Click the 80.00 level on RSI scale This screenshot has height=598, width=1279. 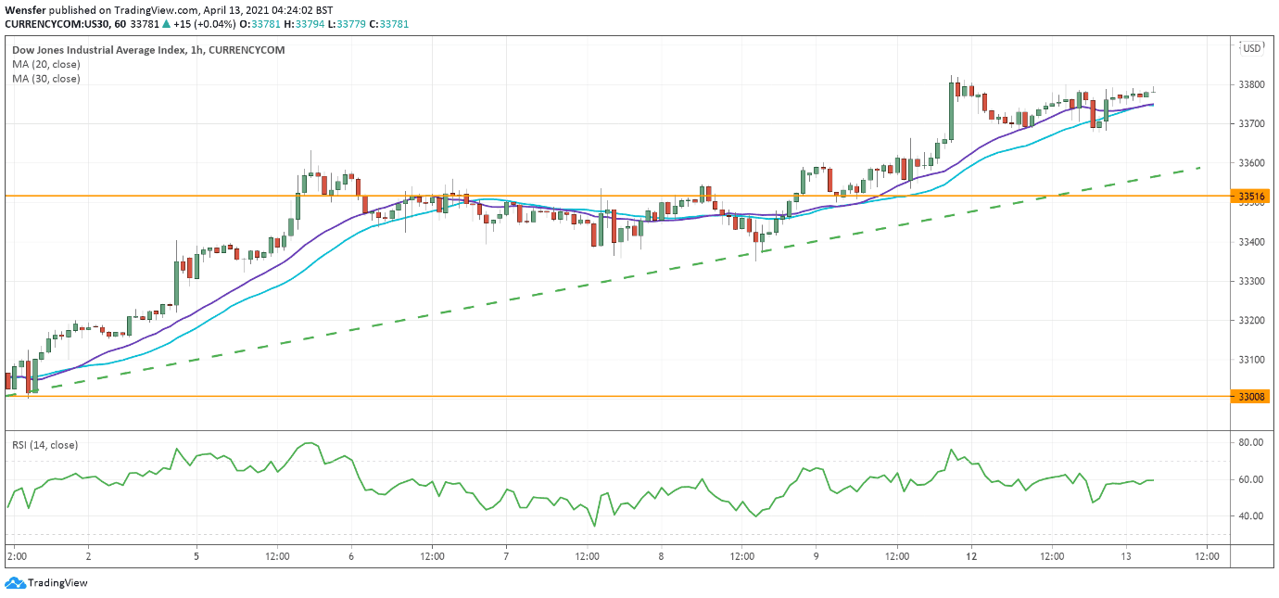tap(1251, 443)
